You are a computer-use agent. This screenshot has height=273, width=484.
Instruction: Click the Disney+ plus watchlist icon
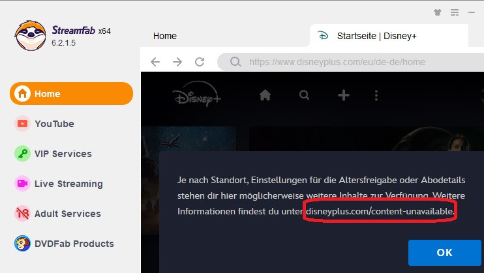pos(344,95)
